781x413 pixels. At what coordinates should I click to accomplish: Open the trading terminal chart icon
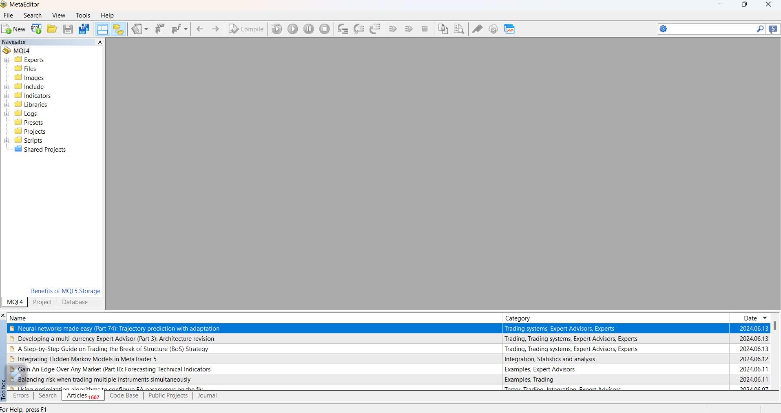pos(509,29)
